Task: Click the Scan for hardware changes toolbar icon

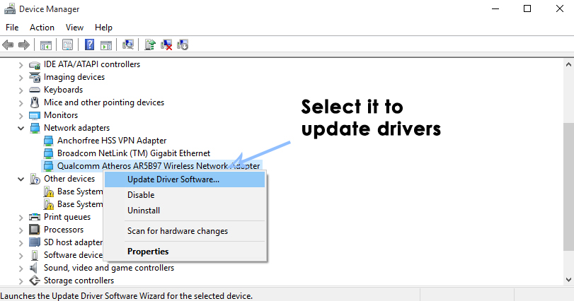Action: (128, 45)
